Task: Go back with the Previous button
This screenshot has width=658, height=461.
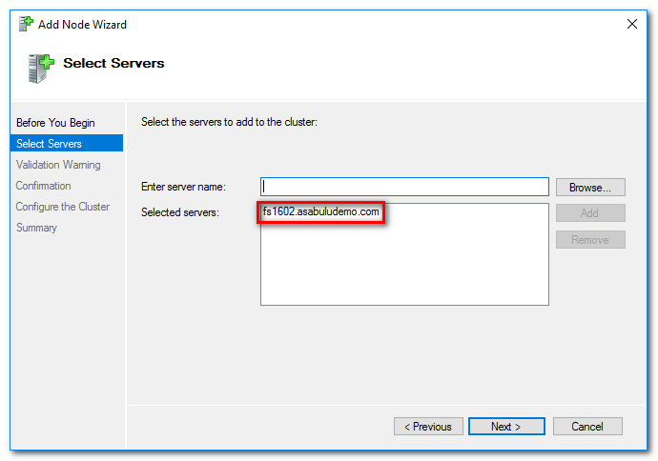Action: pos(428,427)
